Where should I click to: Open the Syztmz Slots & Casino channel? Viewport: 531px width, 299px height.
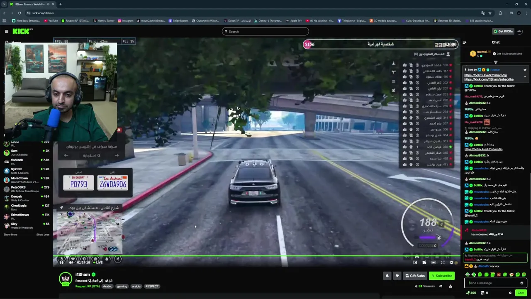pos(27,171)
